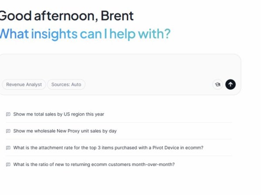Open the Sources: Auto selector
261x195 pixels.
pyautogui.click(x=66, y=84)
